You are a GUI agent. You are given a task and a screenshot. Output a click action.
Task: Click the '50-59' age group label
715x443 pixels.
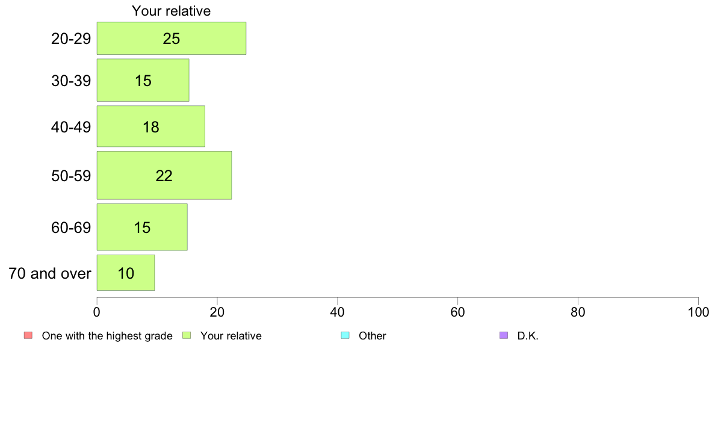pyautogui.click(x=71, y=176)
